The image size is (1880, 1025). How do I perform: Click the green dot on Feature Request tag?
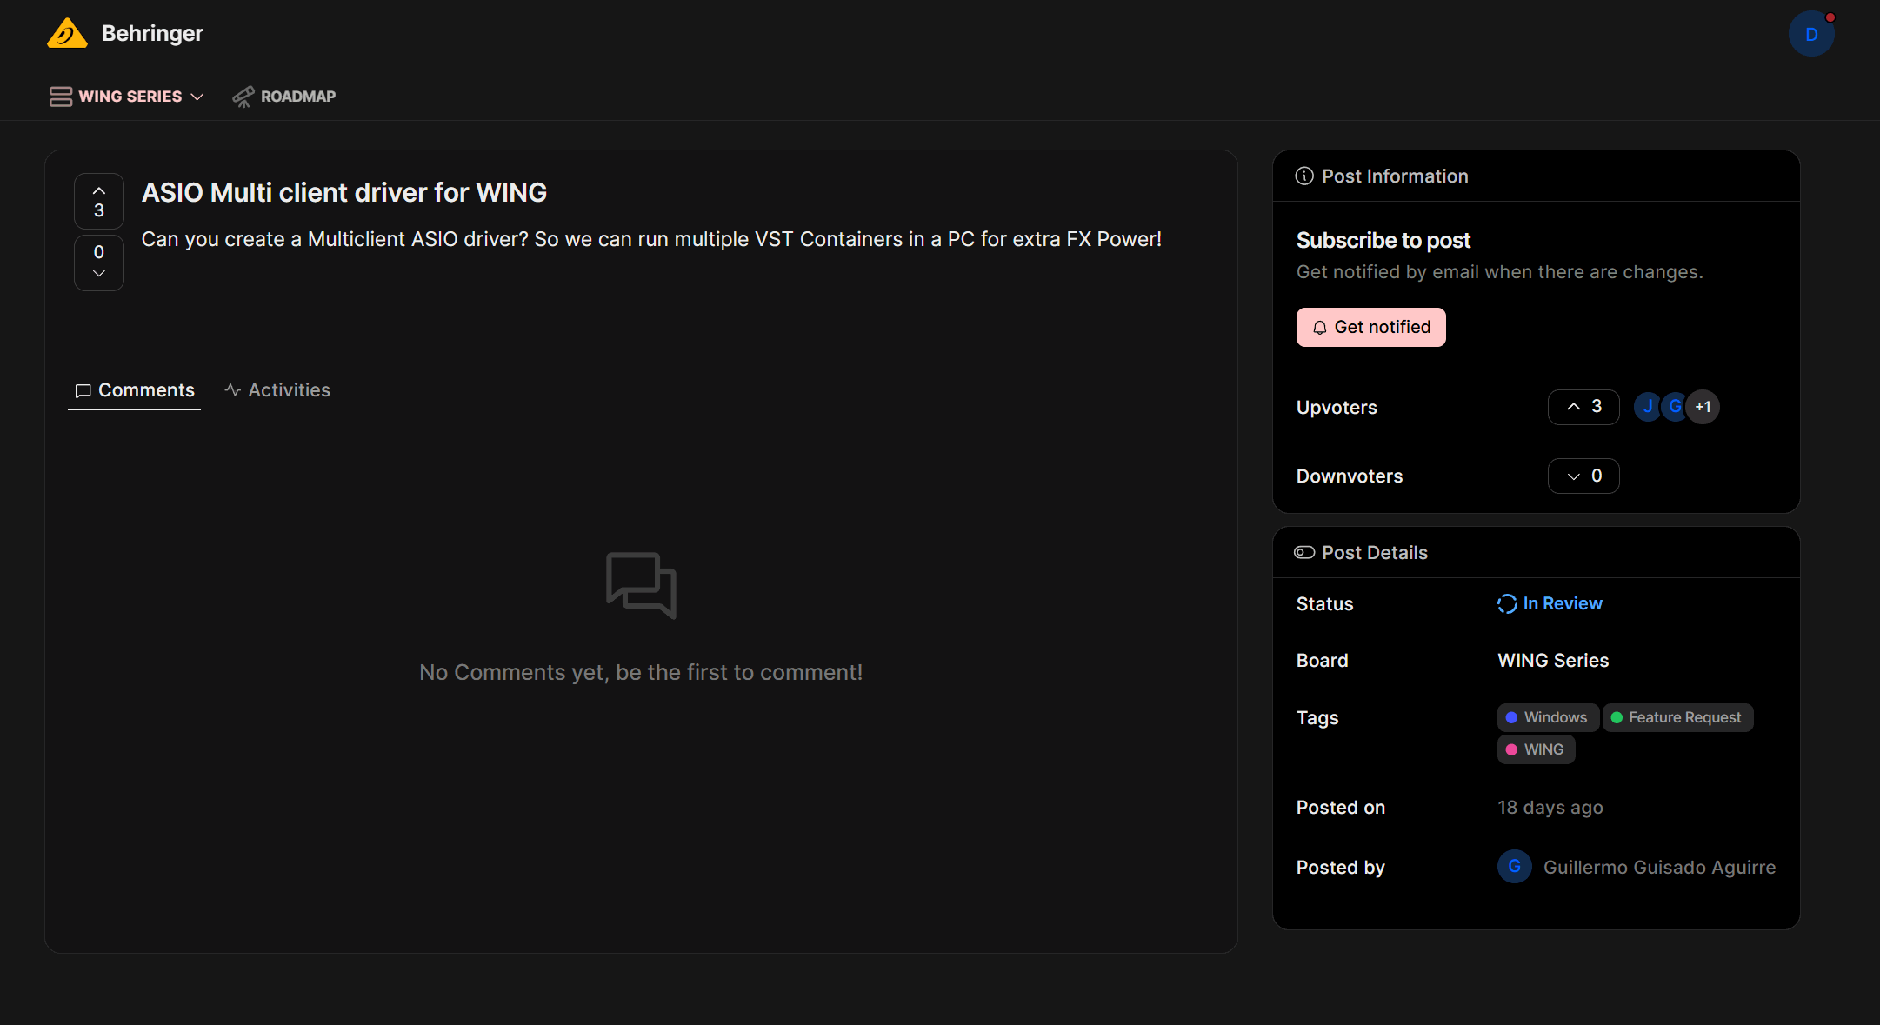tap(1617, 718)
